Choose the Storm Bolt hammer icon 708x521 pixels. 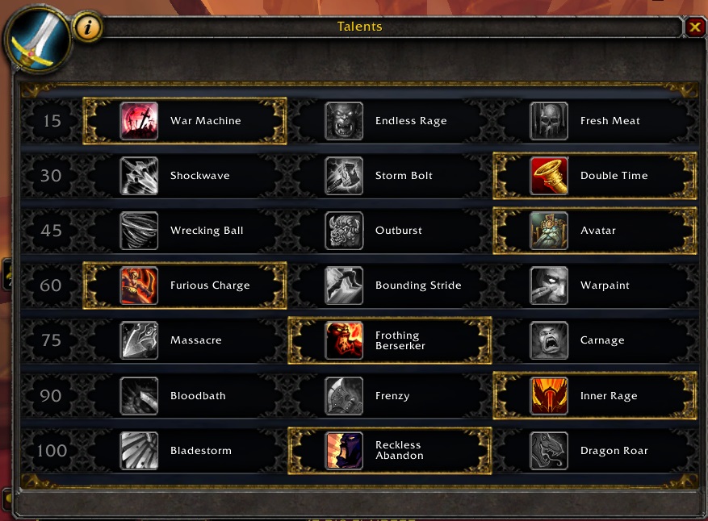click(344, 176)
